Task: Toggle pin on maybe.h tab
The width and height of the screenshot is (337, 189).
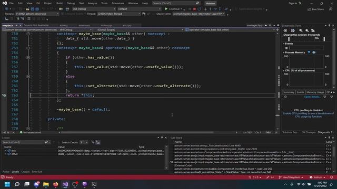Action: 16,25
